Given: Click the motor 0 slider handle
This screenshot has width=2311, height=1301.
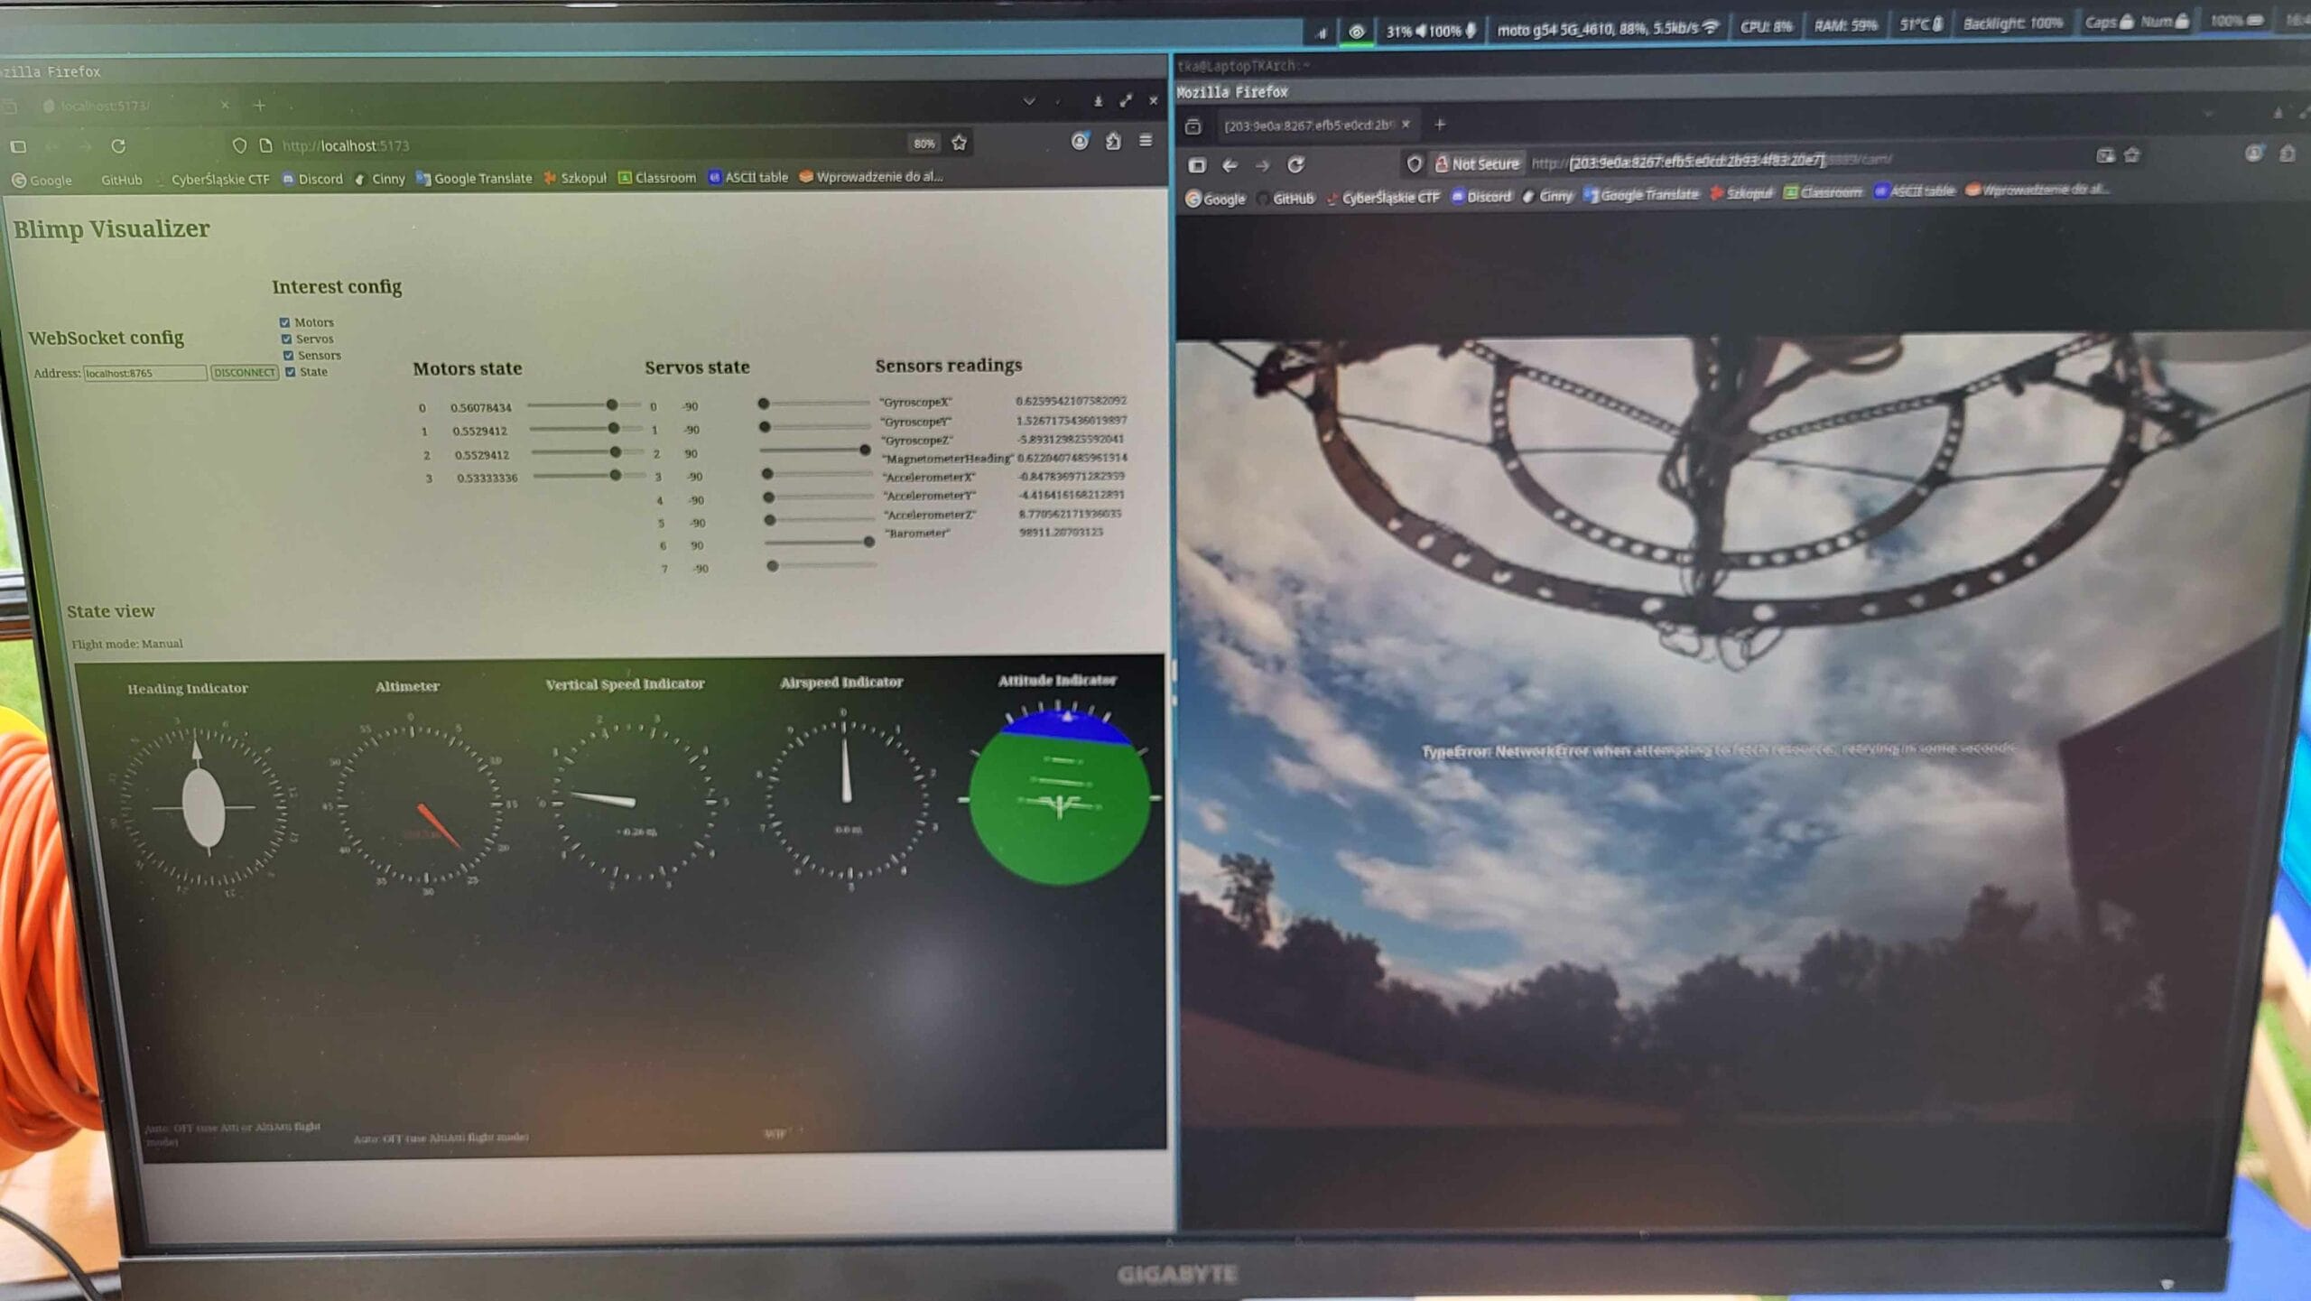Looking at the screenshot, I should (x=612, y=404).
